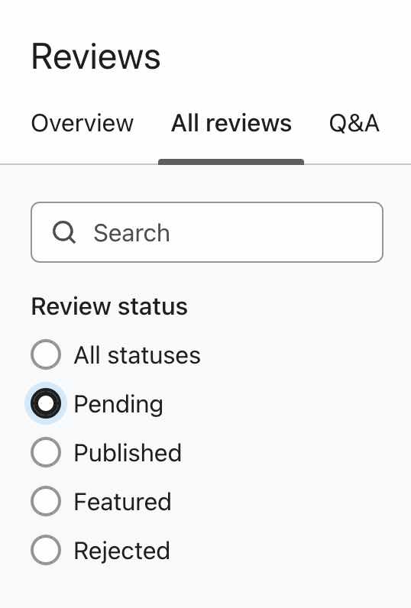
Task: Click the All statuses label text
Action: [138, 355]
